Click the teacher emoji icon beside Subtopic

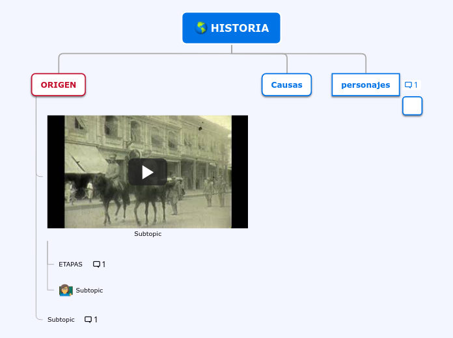(x=66, y=290)
